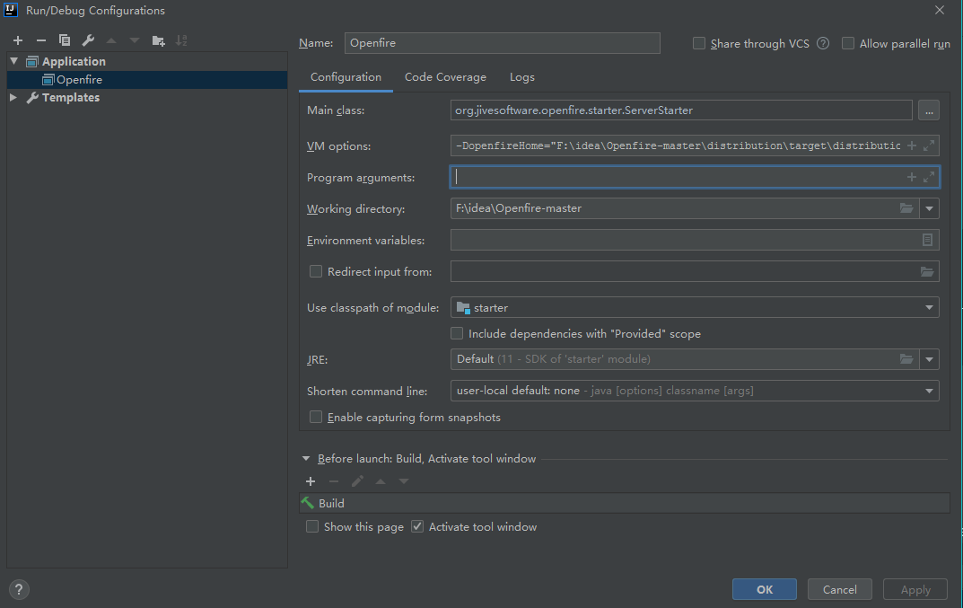Click the Name input field
This screenshot has height=608, width=963.
[503, 43]
